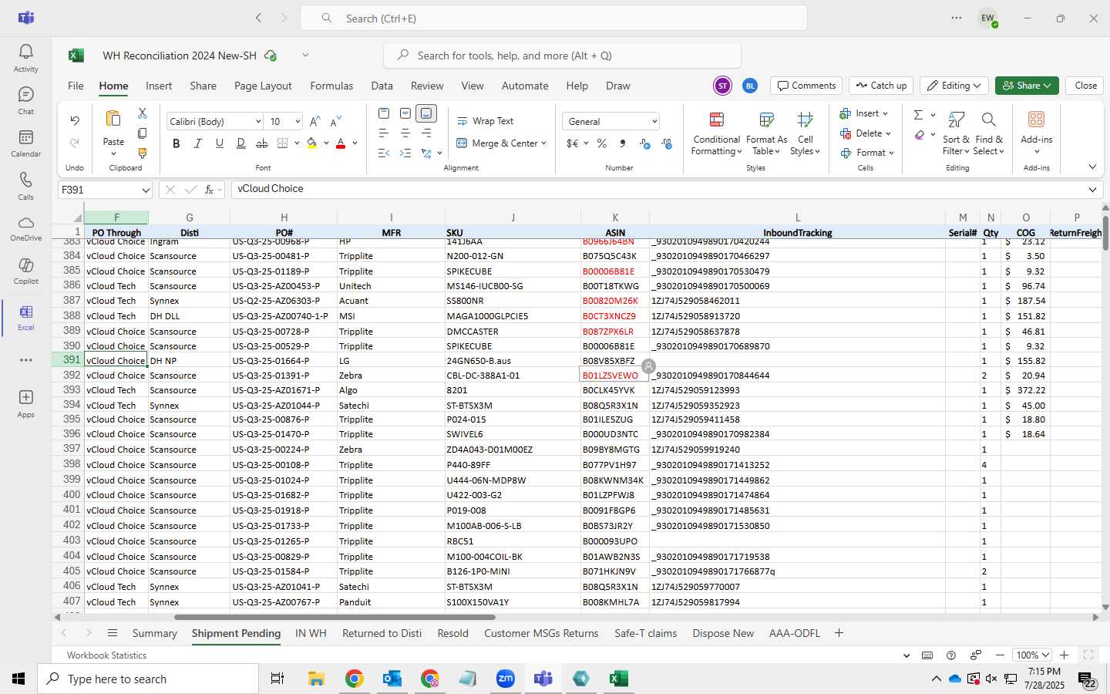
Task: Toggle Wrap Text
Action: pyautogui.click(x=486, y=121)
